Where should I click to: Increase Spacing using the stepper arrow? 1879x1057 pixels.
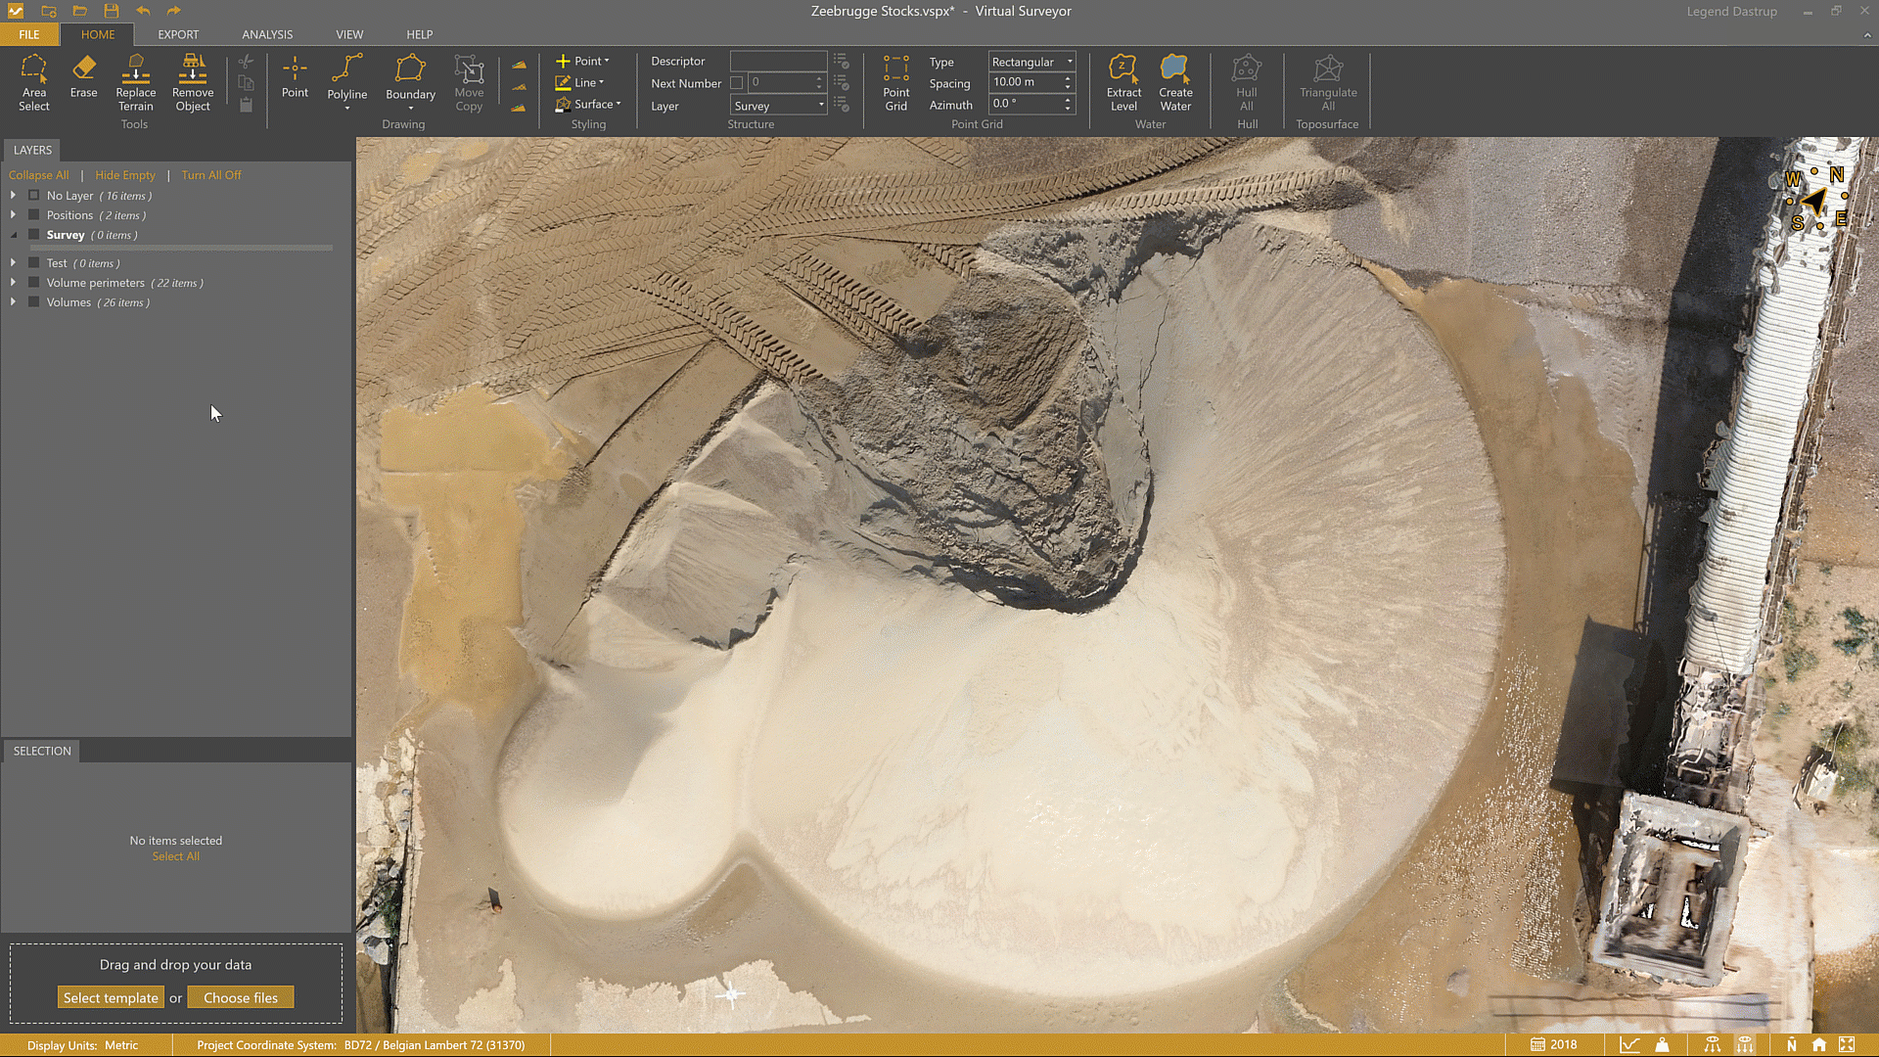(x=1069, y=77)
